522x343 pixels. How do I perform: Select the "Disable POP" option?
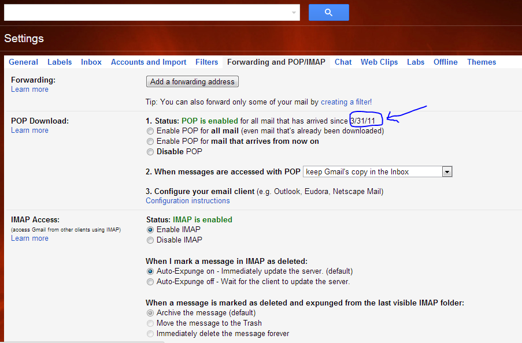pos(150,151)
